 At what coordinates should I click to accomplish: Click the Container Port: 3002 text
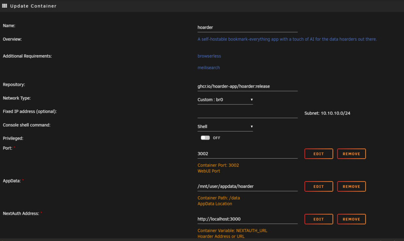(218, 165)
